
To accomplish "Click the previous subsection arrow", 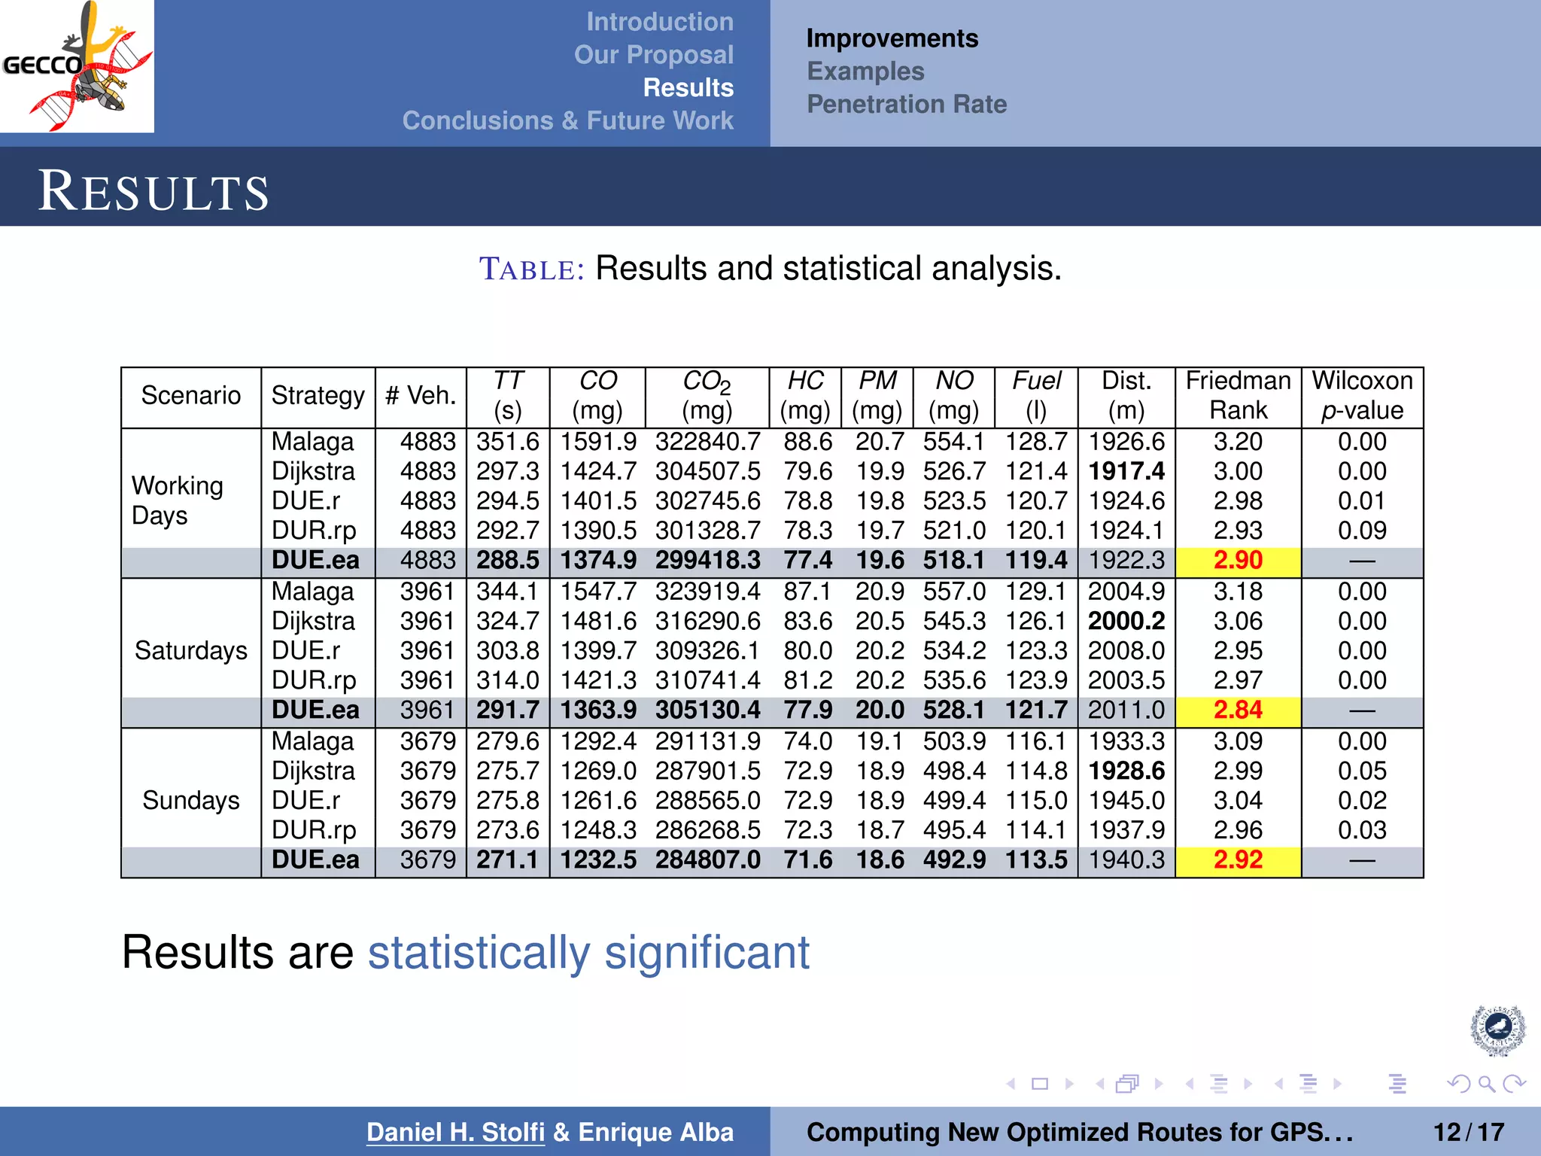I will point(1190,1084).
